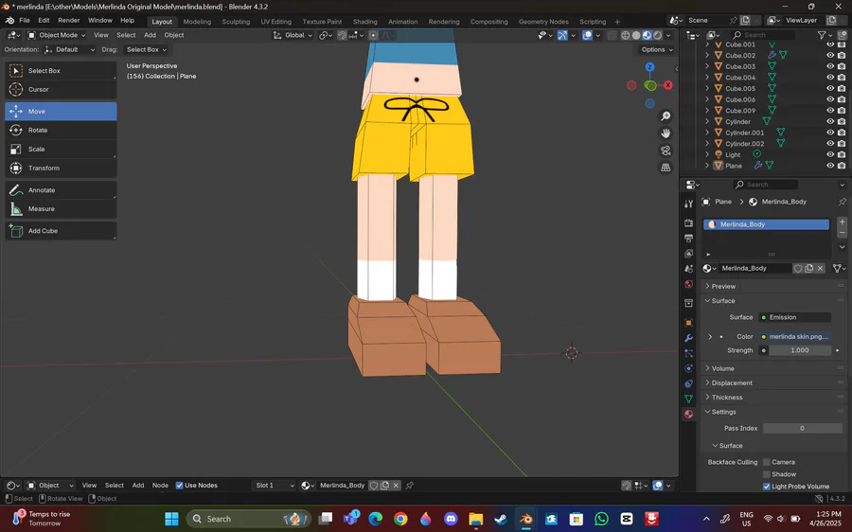Open the Slot 1 dropdown
Viewport: 852px width, 532px height.
click(275, 486)
